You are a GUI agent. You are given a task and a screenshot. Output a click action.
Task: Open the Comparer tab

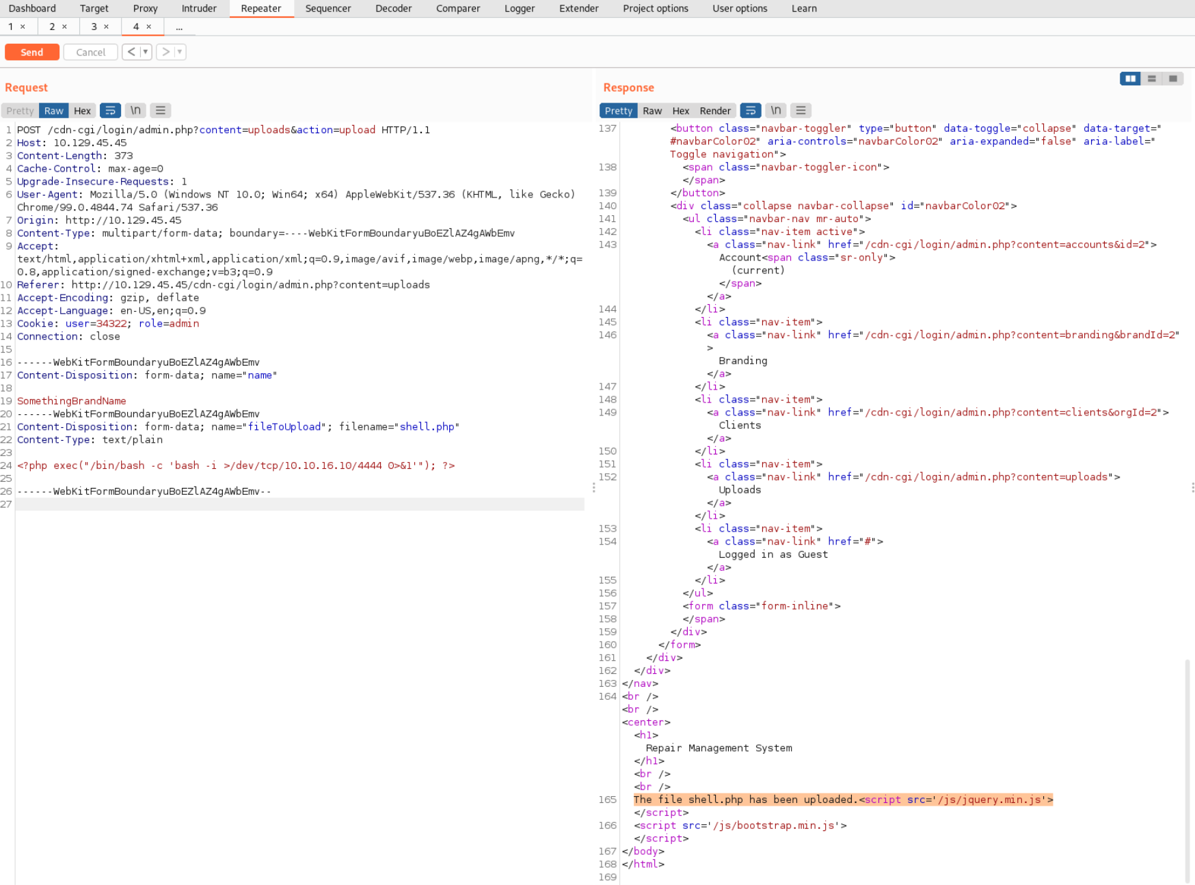coord(458,8)
